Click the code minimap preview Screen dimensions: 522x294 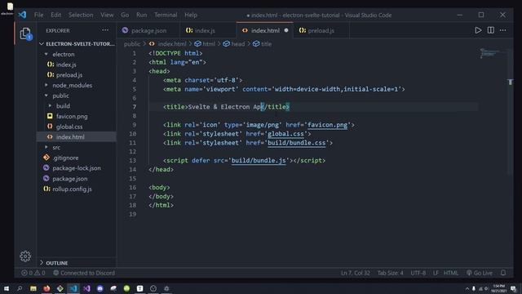[x=489, y=53]
